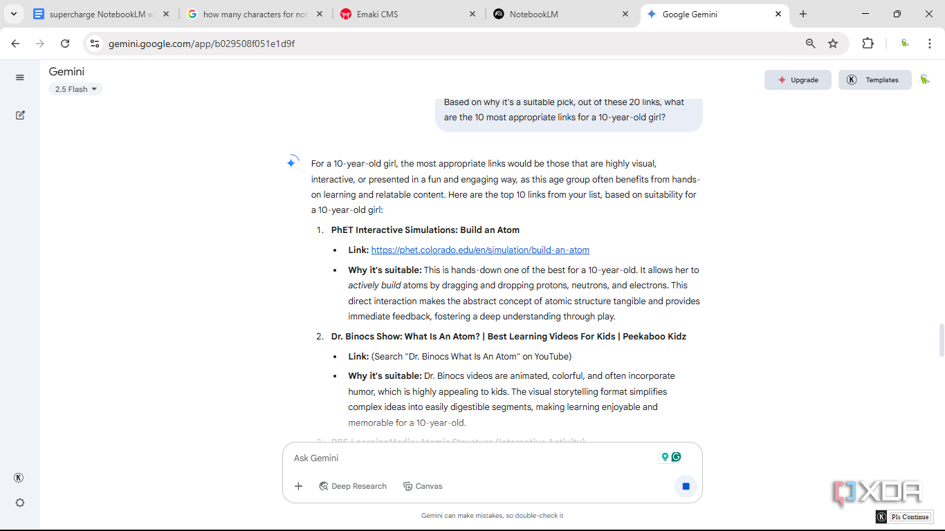This screenshot has width=945, height=531.
Task: Open the Gemini main menu hamburger icon
Action: pyautogui.click(x=20, y=77)
